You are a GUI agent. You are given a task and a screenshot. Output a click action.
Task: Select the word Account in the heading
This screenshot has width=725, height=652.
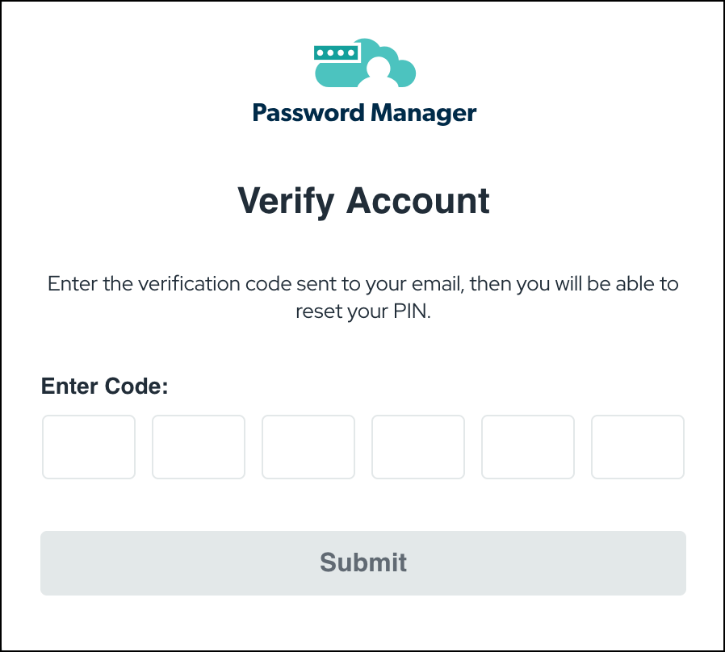click(418, 201)
